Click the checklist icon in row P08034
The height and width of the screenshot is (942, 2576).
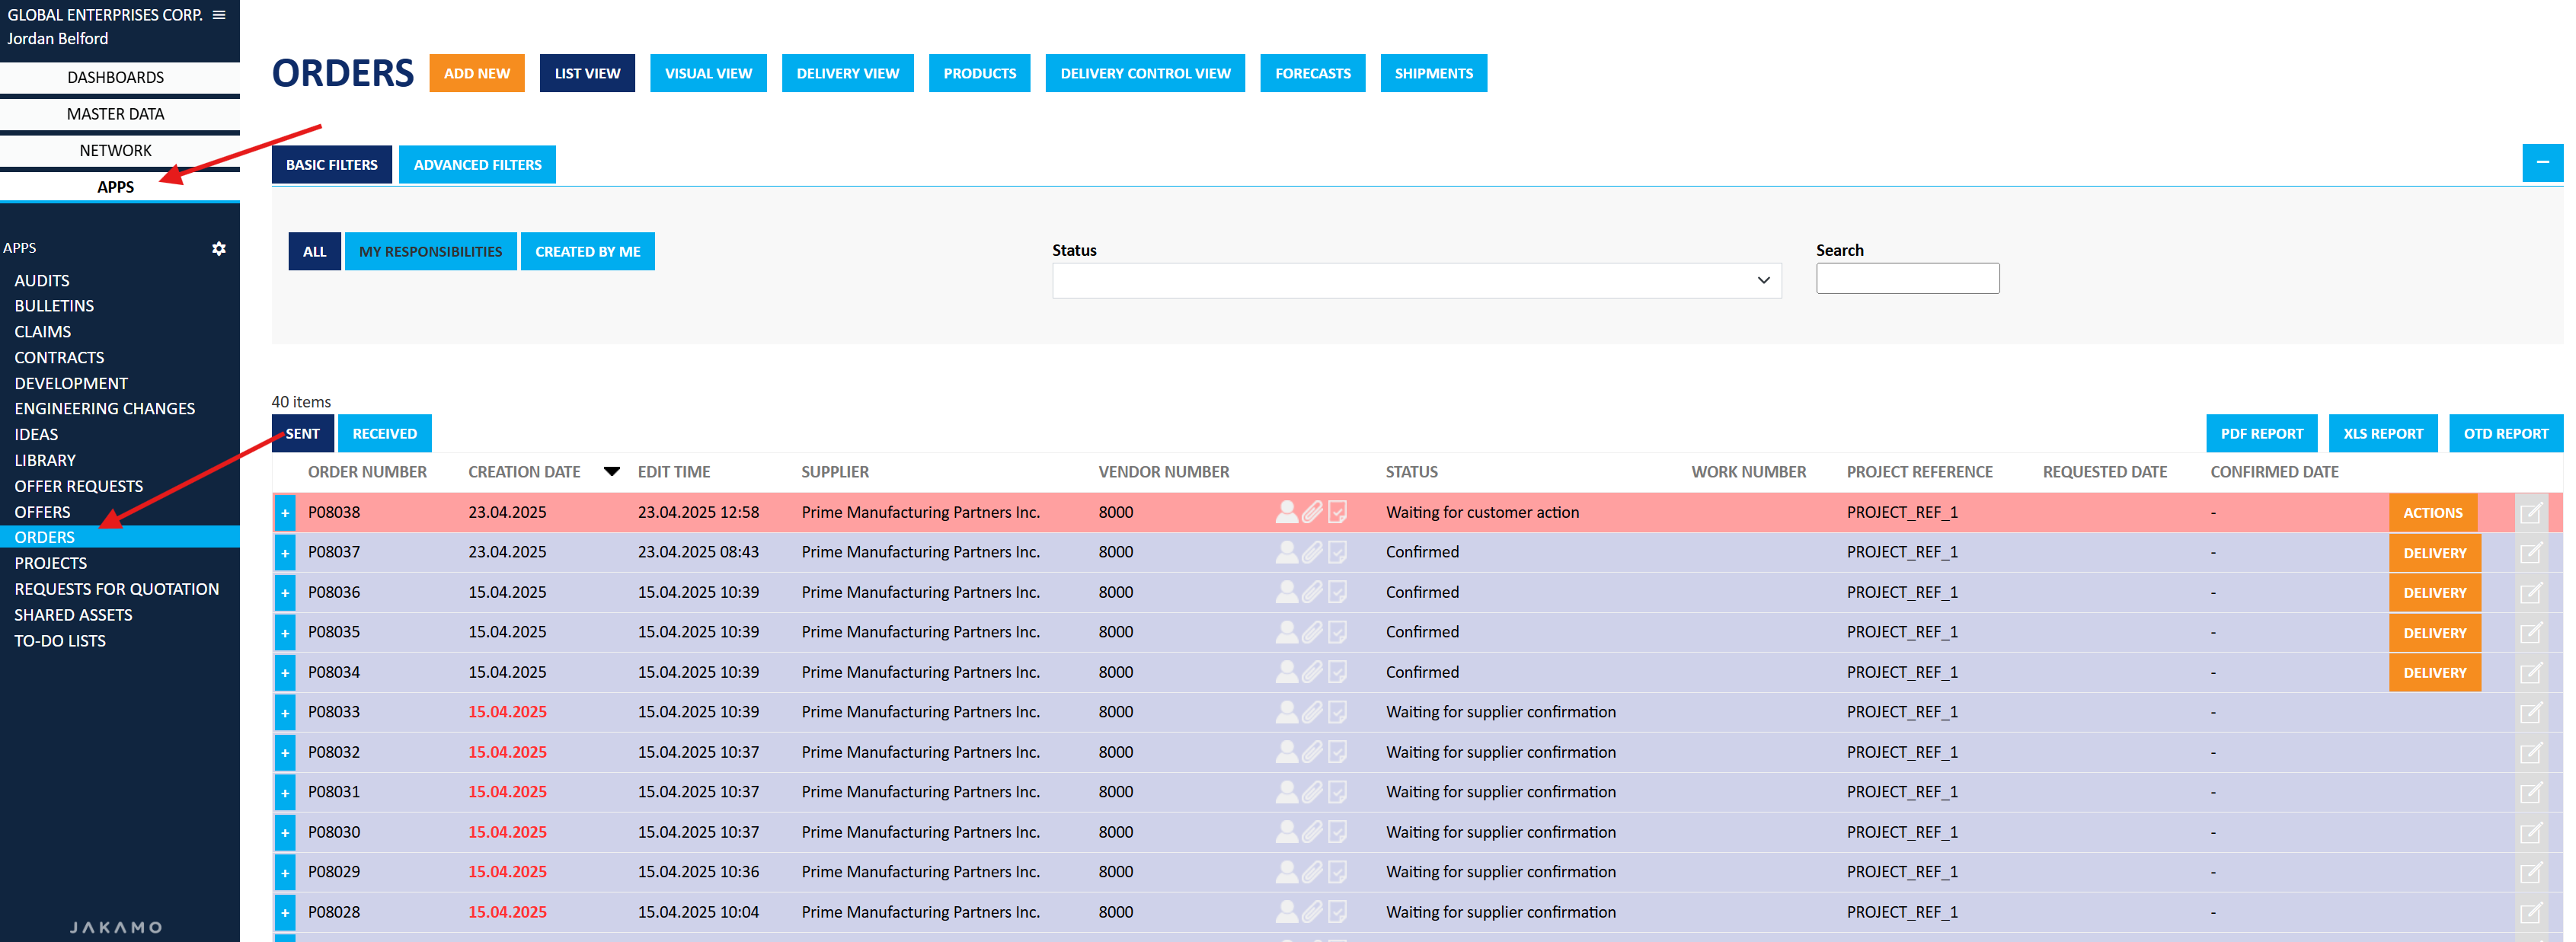pos(1337,672)
